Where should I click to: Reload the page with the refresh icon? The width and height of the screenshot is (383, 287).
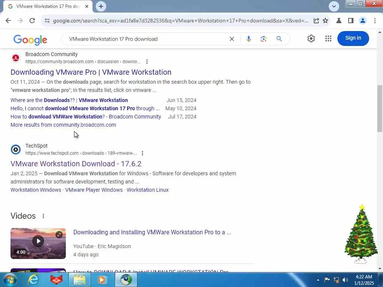point(32,21)
